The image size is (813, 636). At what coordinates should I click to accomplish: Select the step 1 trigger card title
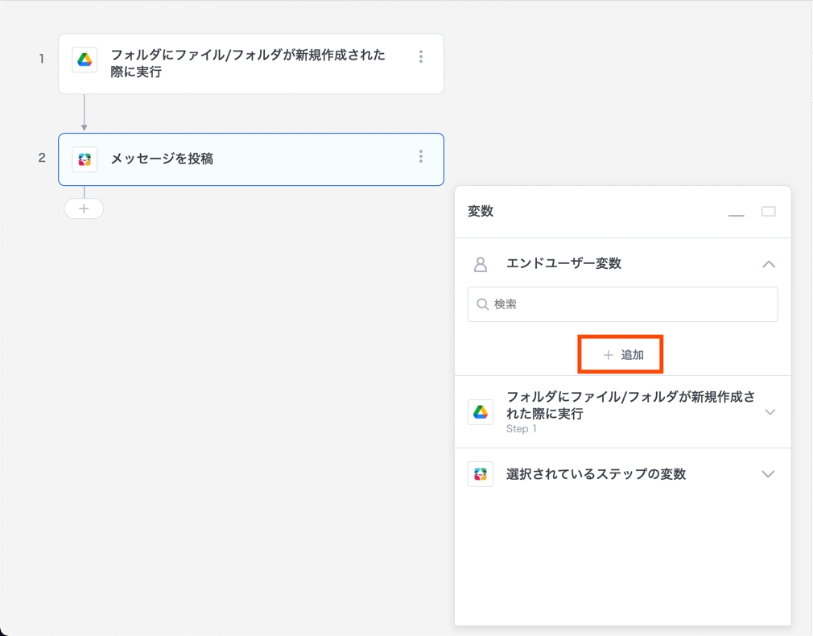248,64
